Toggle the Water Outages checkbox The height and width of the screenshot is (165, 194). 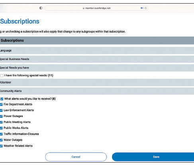[x=1, y=140]
